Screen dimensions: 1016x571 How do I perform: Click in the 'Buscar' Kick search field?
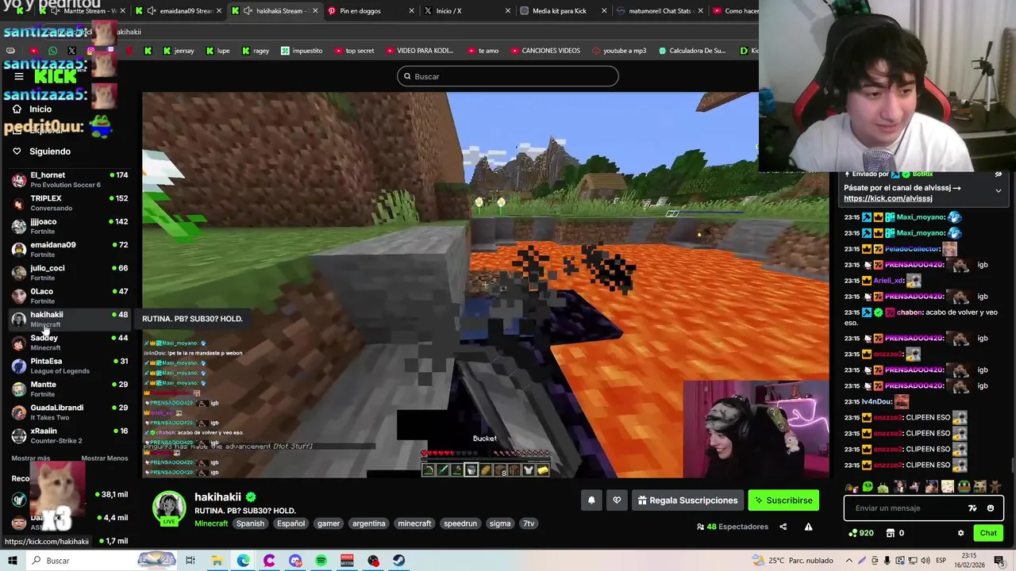click(x=508, y=76)
